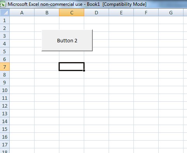Select row 9 header
The width and height of the screenshot is (187, 153).
5,82
